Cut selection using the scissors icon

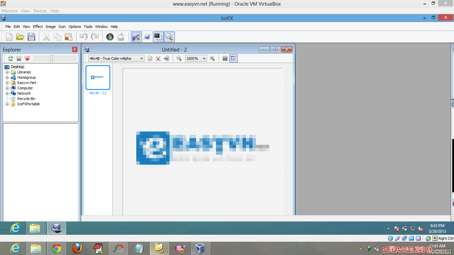click(x=47, y=37)
